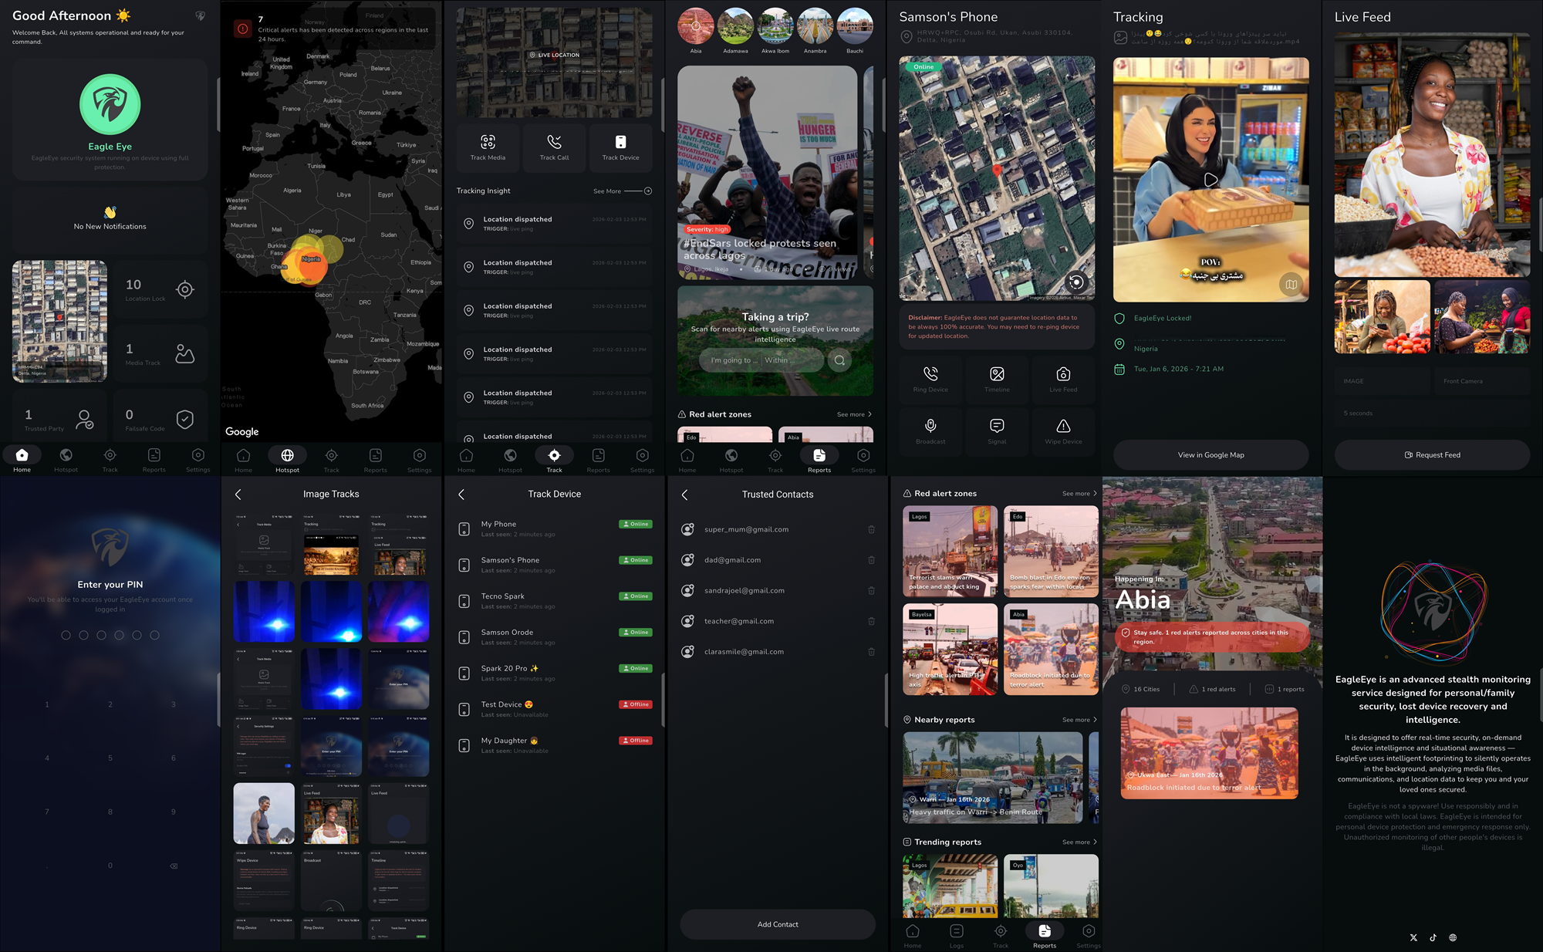The height and width of the screenshot is (952, 1543).
Task: Click View in Google Map button
Action: [x=1210, y=455]
